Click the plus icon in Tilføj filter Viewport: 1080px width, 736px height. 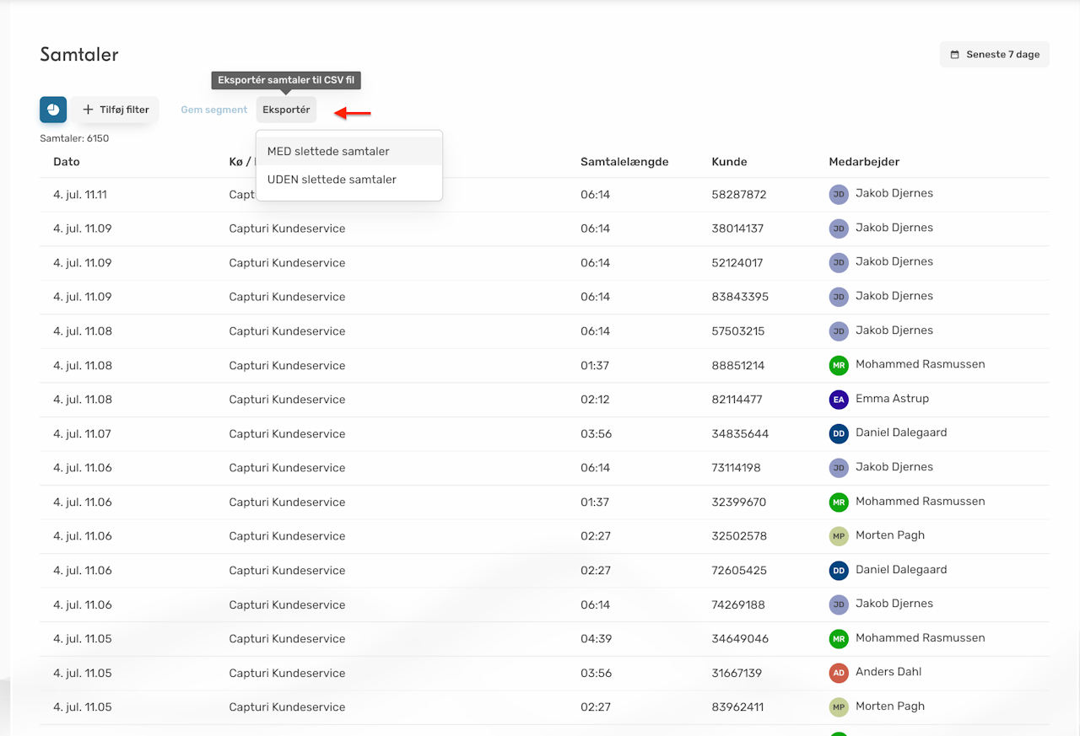pyautogui.click(x=88, y=110)
